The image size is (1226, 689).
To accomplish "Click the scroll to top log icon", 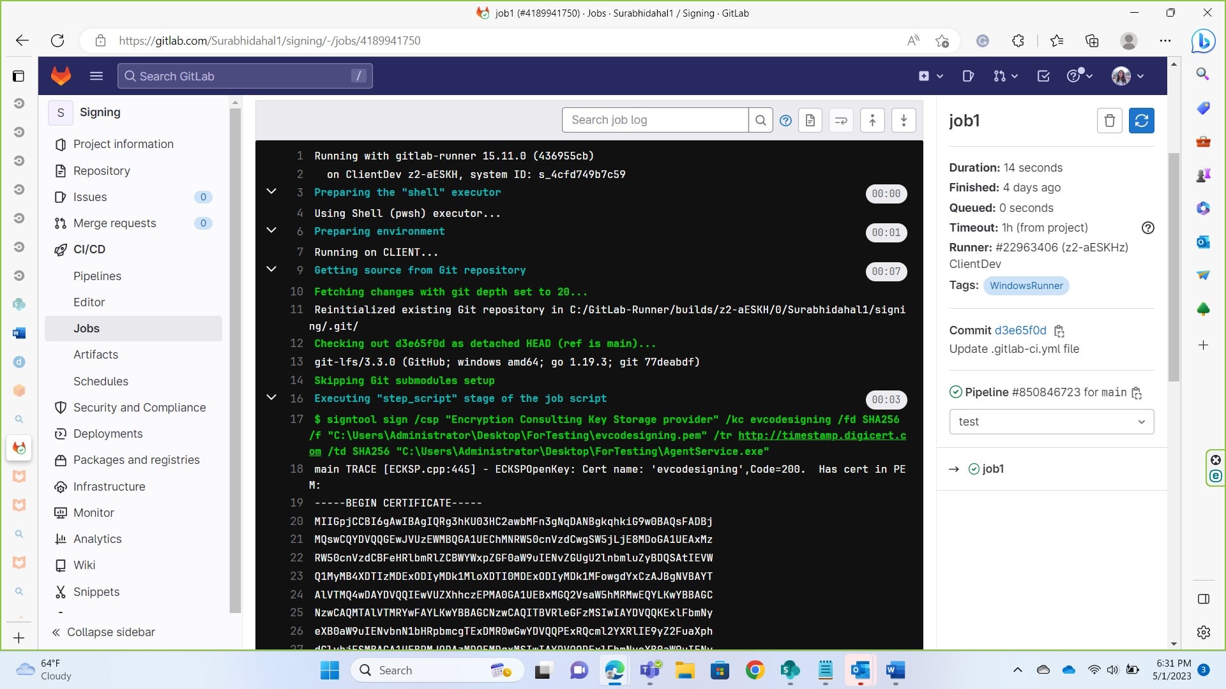I will 872,120.
